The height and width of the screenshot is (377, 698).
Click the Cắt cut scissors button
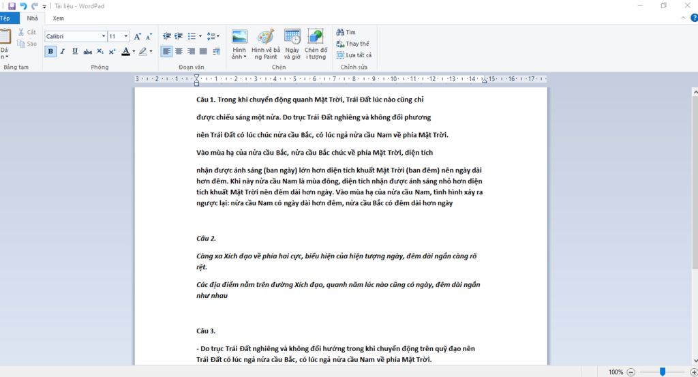point(27,32)
